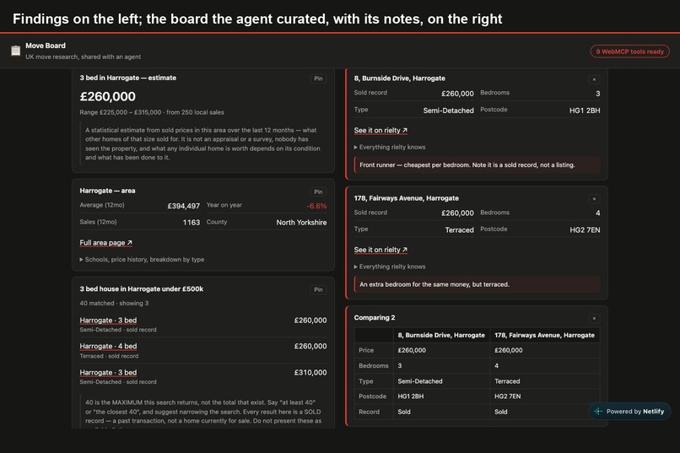Remove the 178, Fairways Avenue card
This screenshot has height=453, width=680.
(x=594, y=199)
